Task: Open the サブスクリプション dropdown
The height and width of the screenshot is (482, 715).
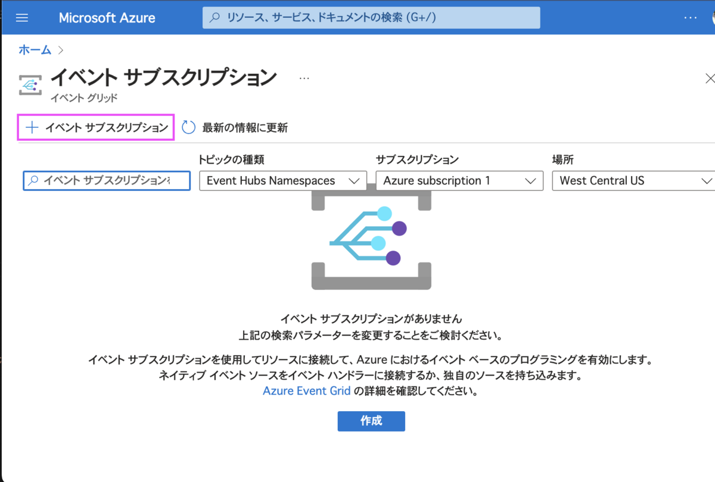Action: click(459, 180)
